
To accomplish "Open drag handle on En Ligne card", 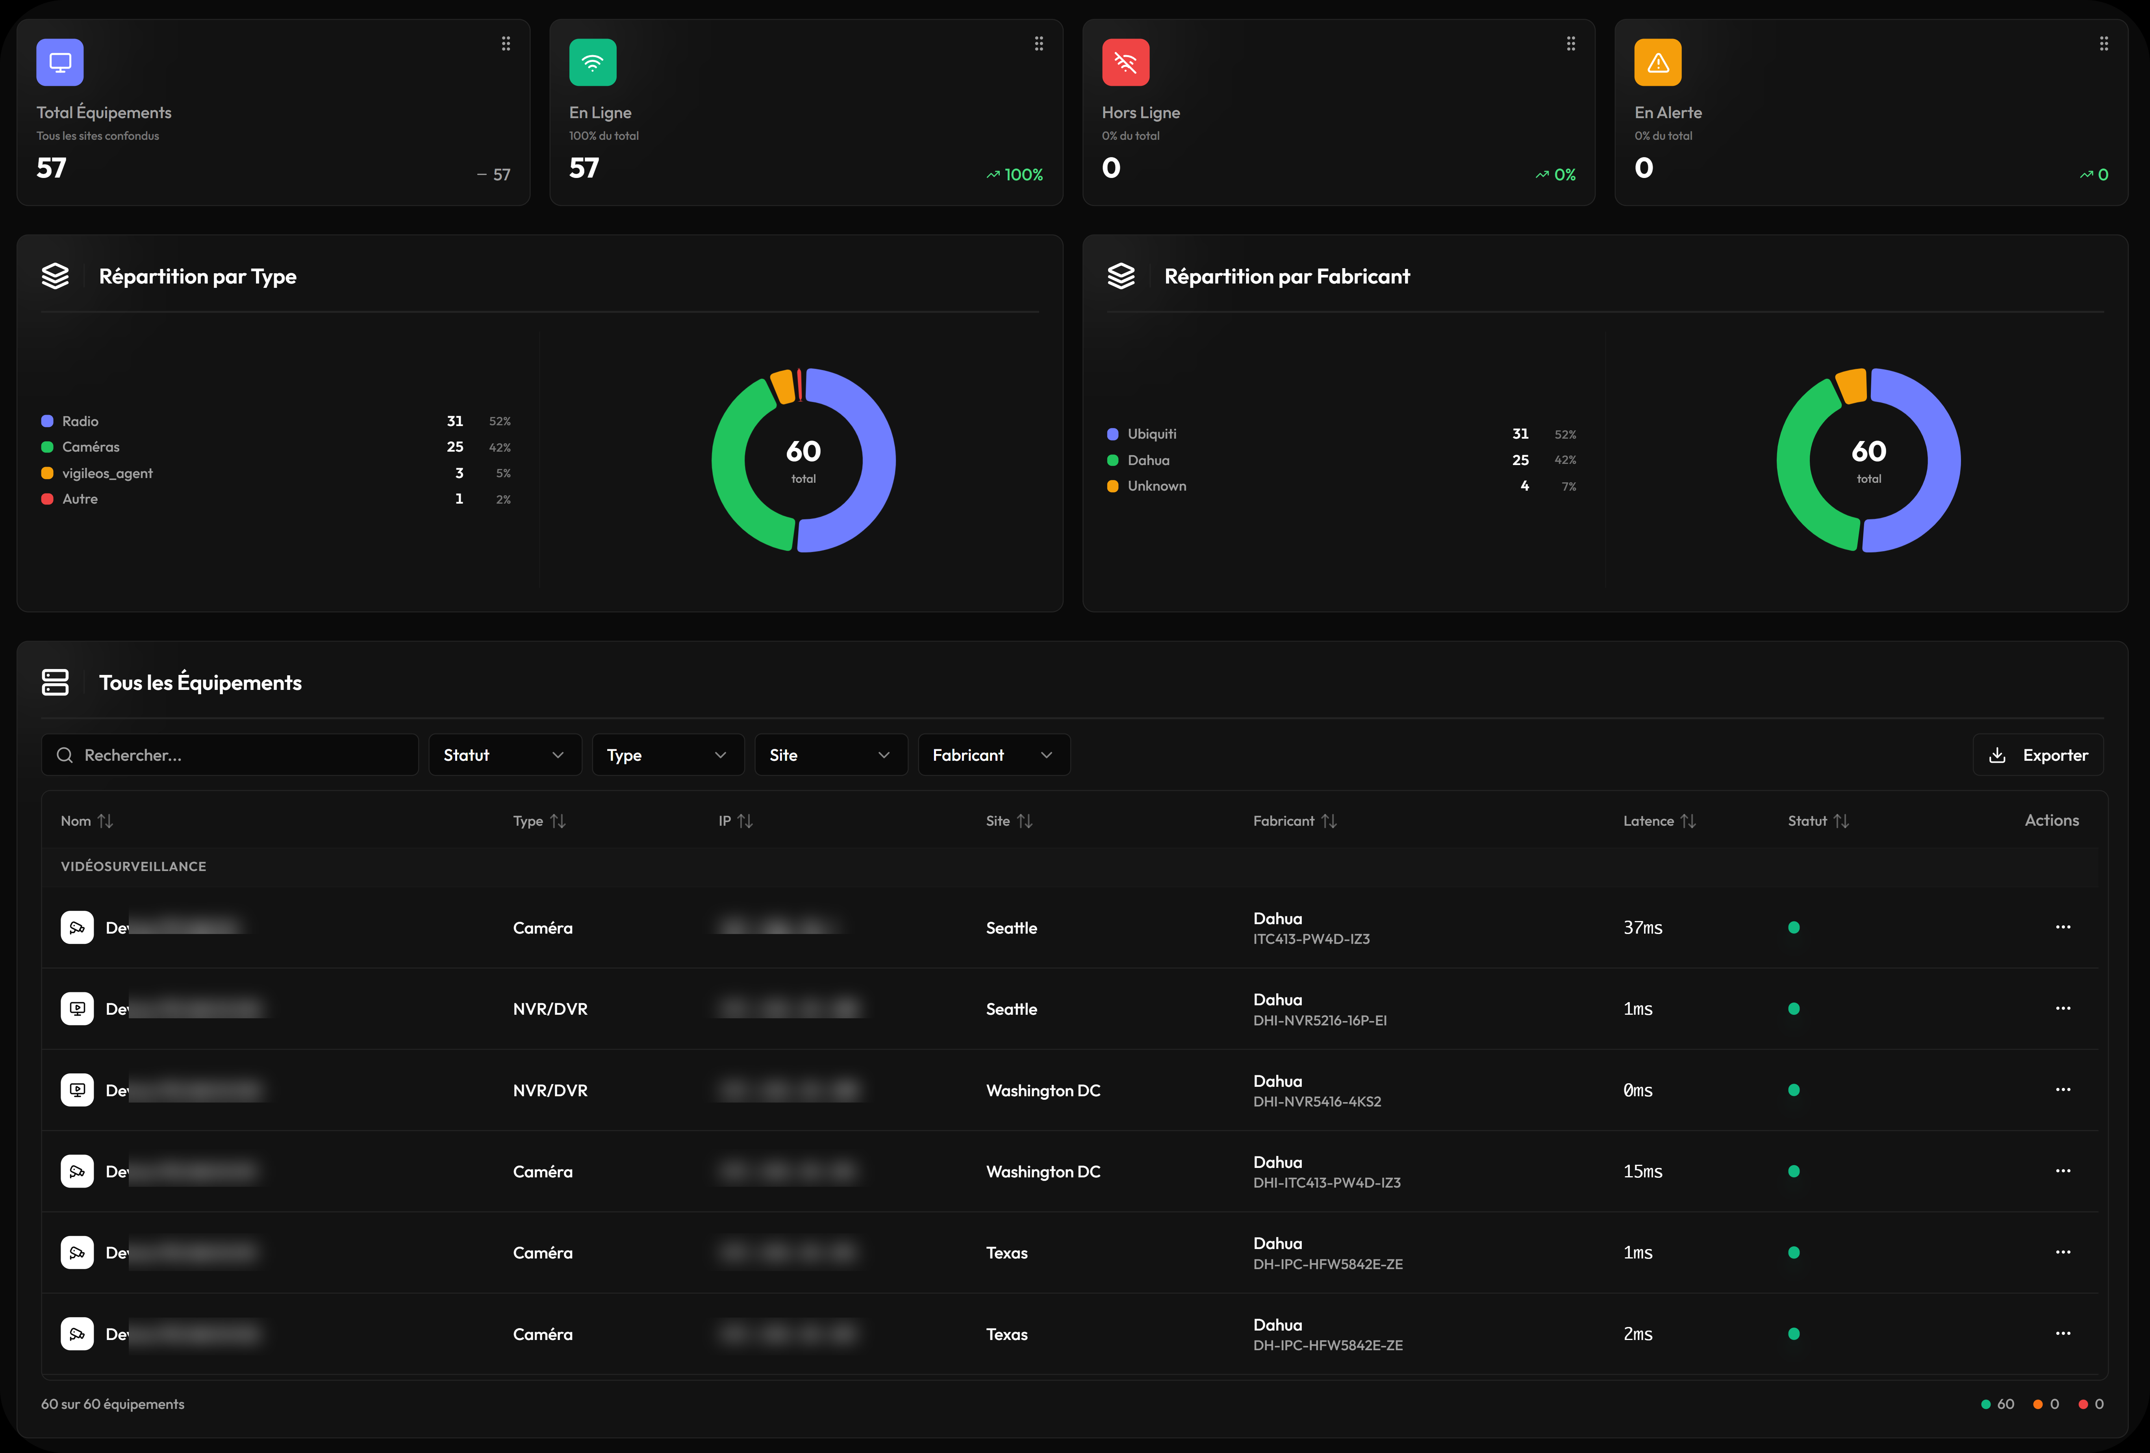I will pyautogui.click(x=1039, y=43).
